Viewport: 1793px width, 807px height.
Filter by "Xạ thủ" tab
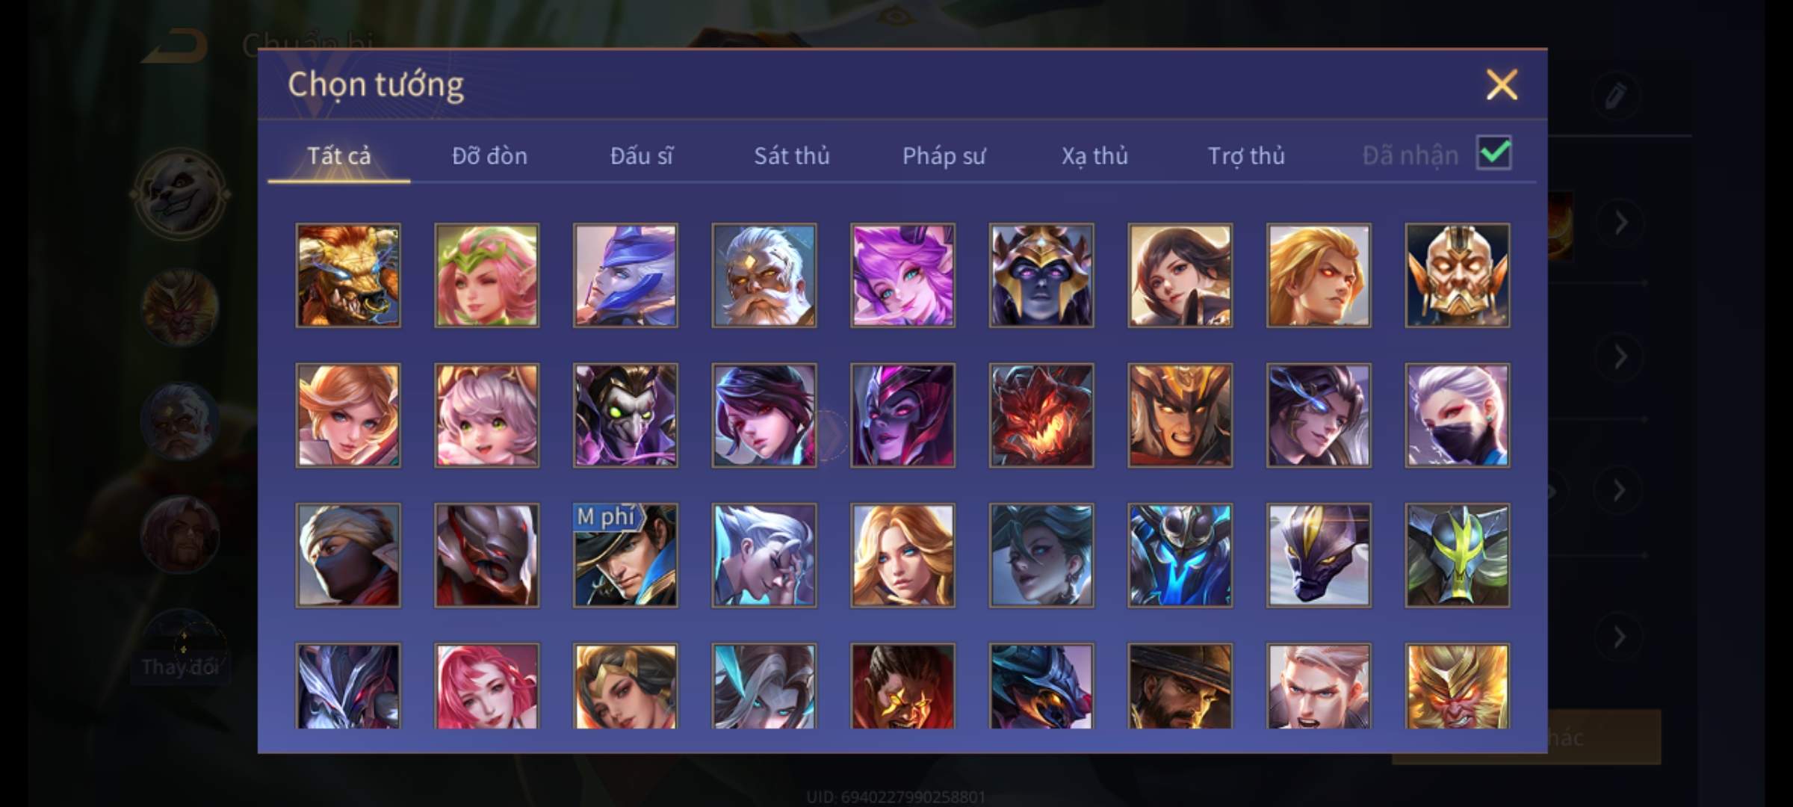1094,155
